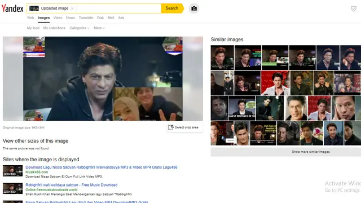Click the shield protection icon

tap(354, 9)
